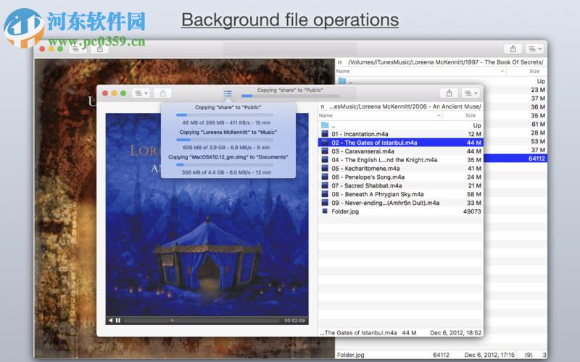Select 05 - Kecharitomene.m4a
580x362 pixels.
(x=401, y=169)
